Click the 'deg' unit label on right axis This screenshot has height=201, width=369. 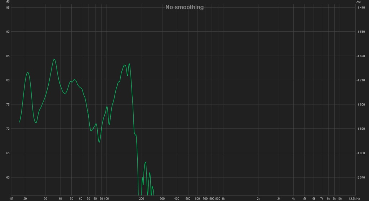click(358, 2)
